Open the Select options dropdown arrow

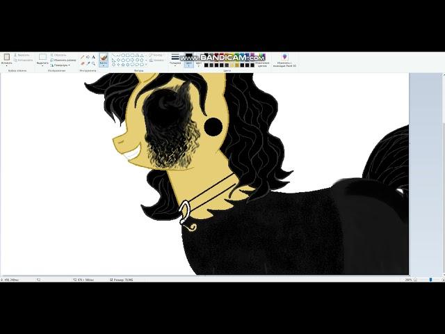(x=42, y=65)
